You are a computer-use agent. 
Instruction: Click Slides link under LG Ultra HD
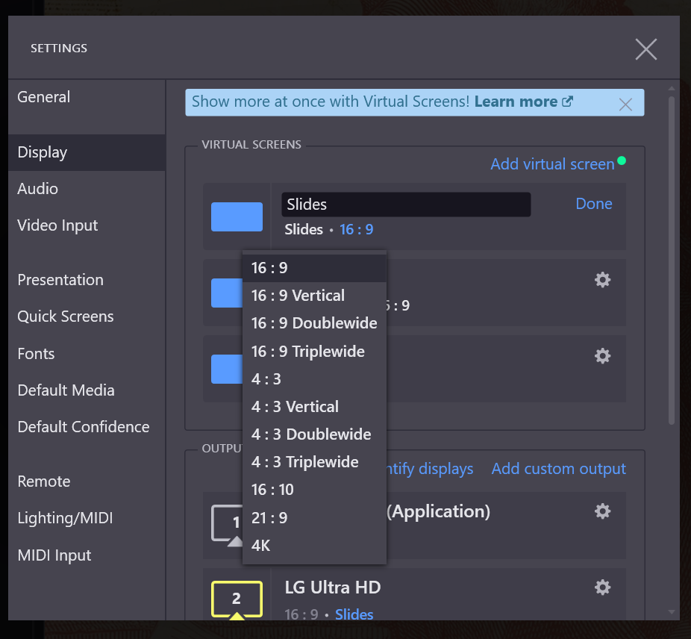(354, 614)
